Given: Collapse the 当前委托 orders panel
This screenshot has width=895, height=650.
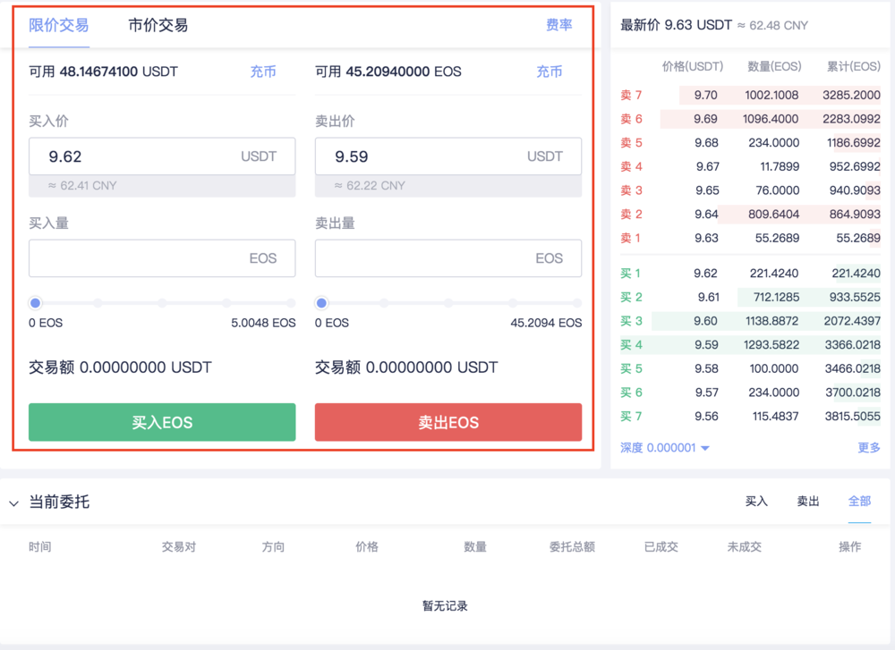Looking at the screenshot, I should 13,502.
